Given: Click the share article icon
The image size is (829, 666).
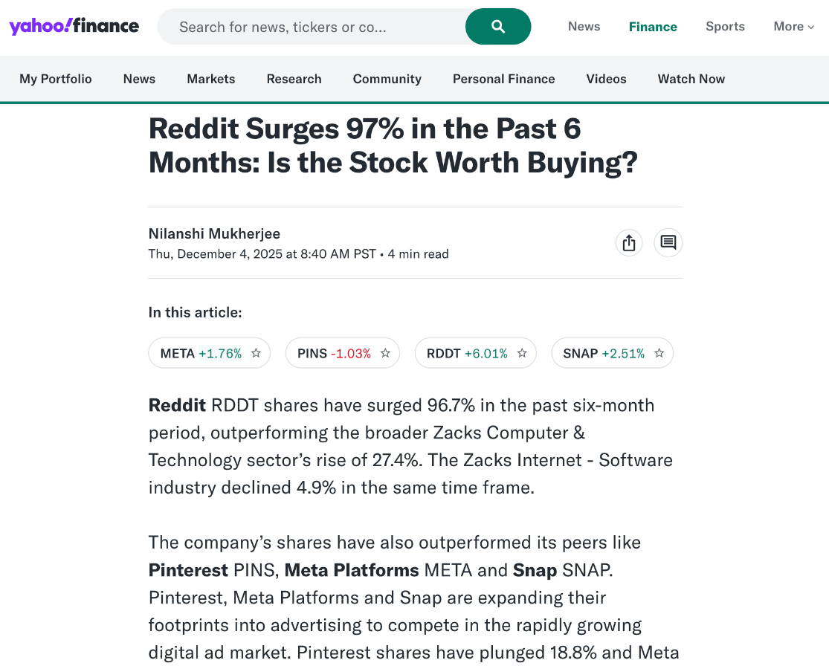Looking at the screenshot, I should (x=629, y=243).
